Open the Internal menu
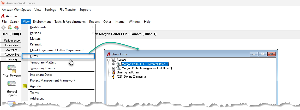Image resolution: width=300 pixels, height=110 pixels. pos(120,22)
